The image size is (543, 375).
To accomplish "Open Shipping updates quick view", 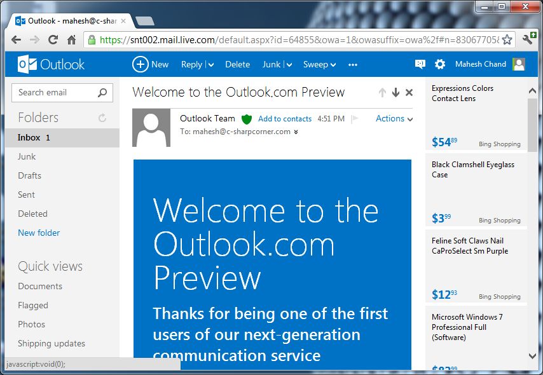I will pyautogui.click(x=52, y=343).
